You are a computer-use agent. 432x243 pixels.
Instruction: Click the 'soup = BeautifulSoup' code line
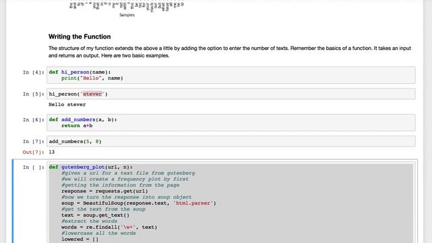point(138,203)
